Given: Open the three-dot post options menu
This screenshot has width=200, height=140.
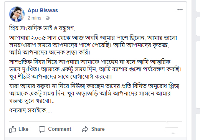Looking at the screenshot, I should [x=180, y=10].
